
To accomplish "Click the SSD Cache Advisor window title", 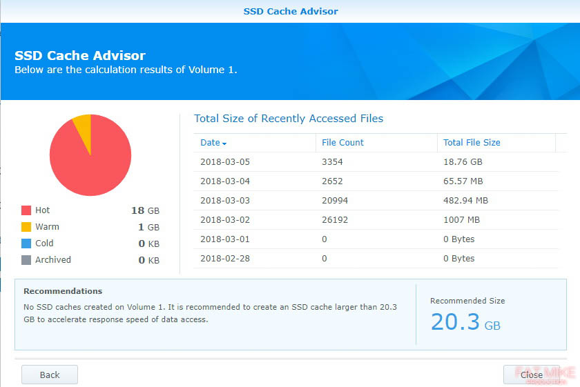I will (x=291, y=11).
